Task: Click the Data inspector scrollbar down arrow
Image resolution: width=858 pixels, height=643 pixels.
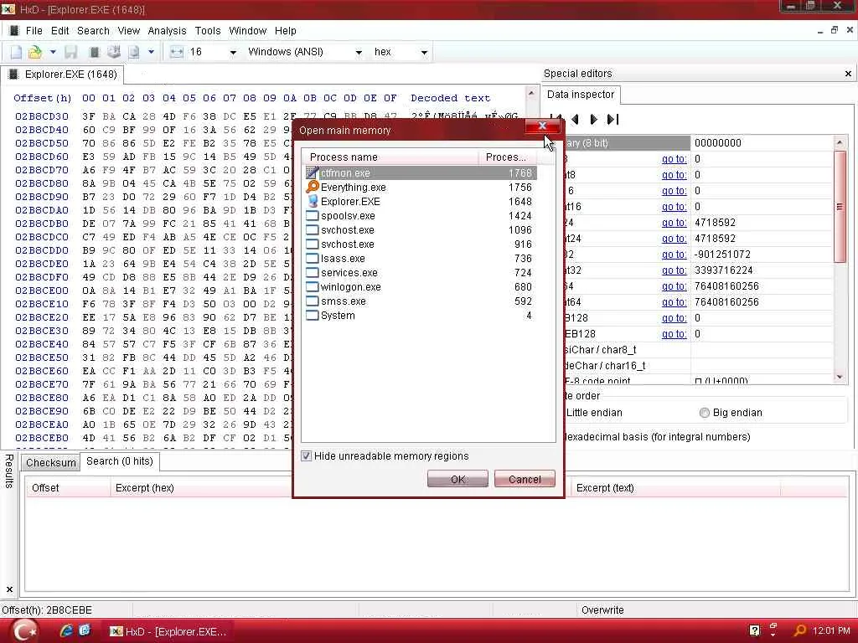Action: [840, 377]
